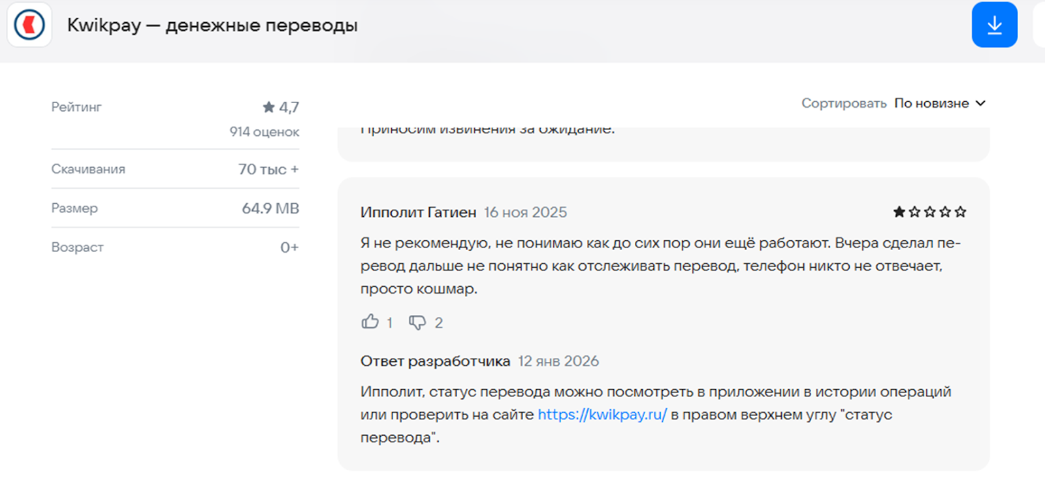
Task: Click the rating star icon next to 4,7
Action: pyautogui.click(x=268, y=106)
